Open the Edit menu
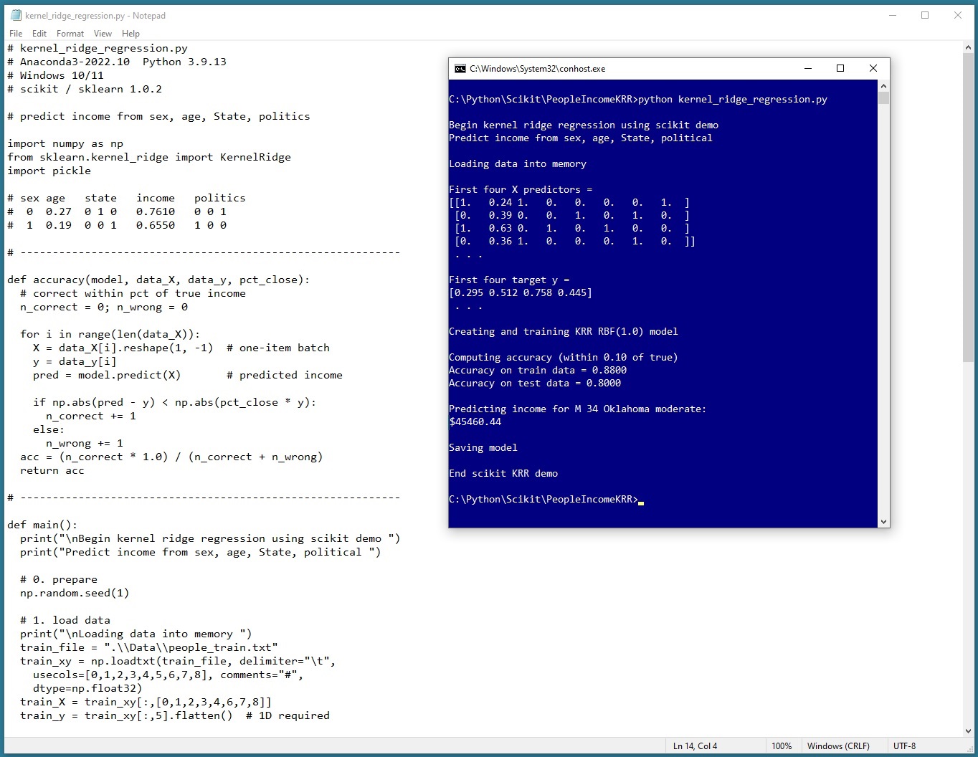The height and width of the screenshot is (757, 978). [39, 34]
